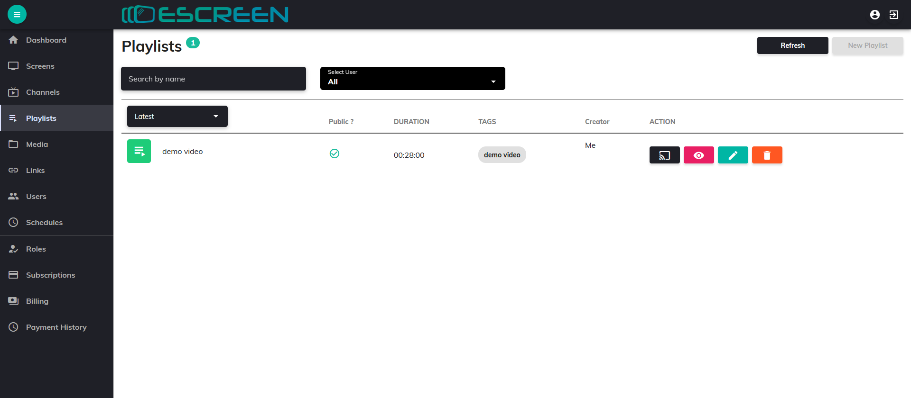Navigate to Channels section

pyautogui.click(x=43, y=92)
